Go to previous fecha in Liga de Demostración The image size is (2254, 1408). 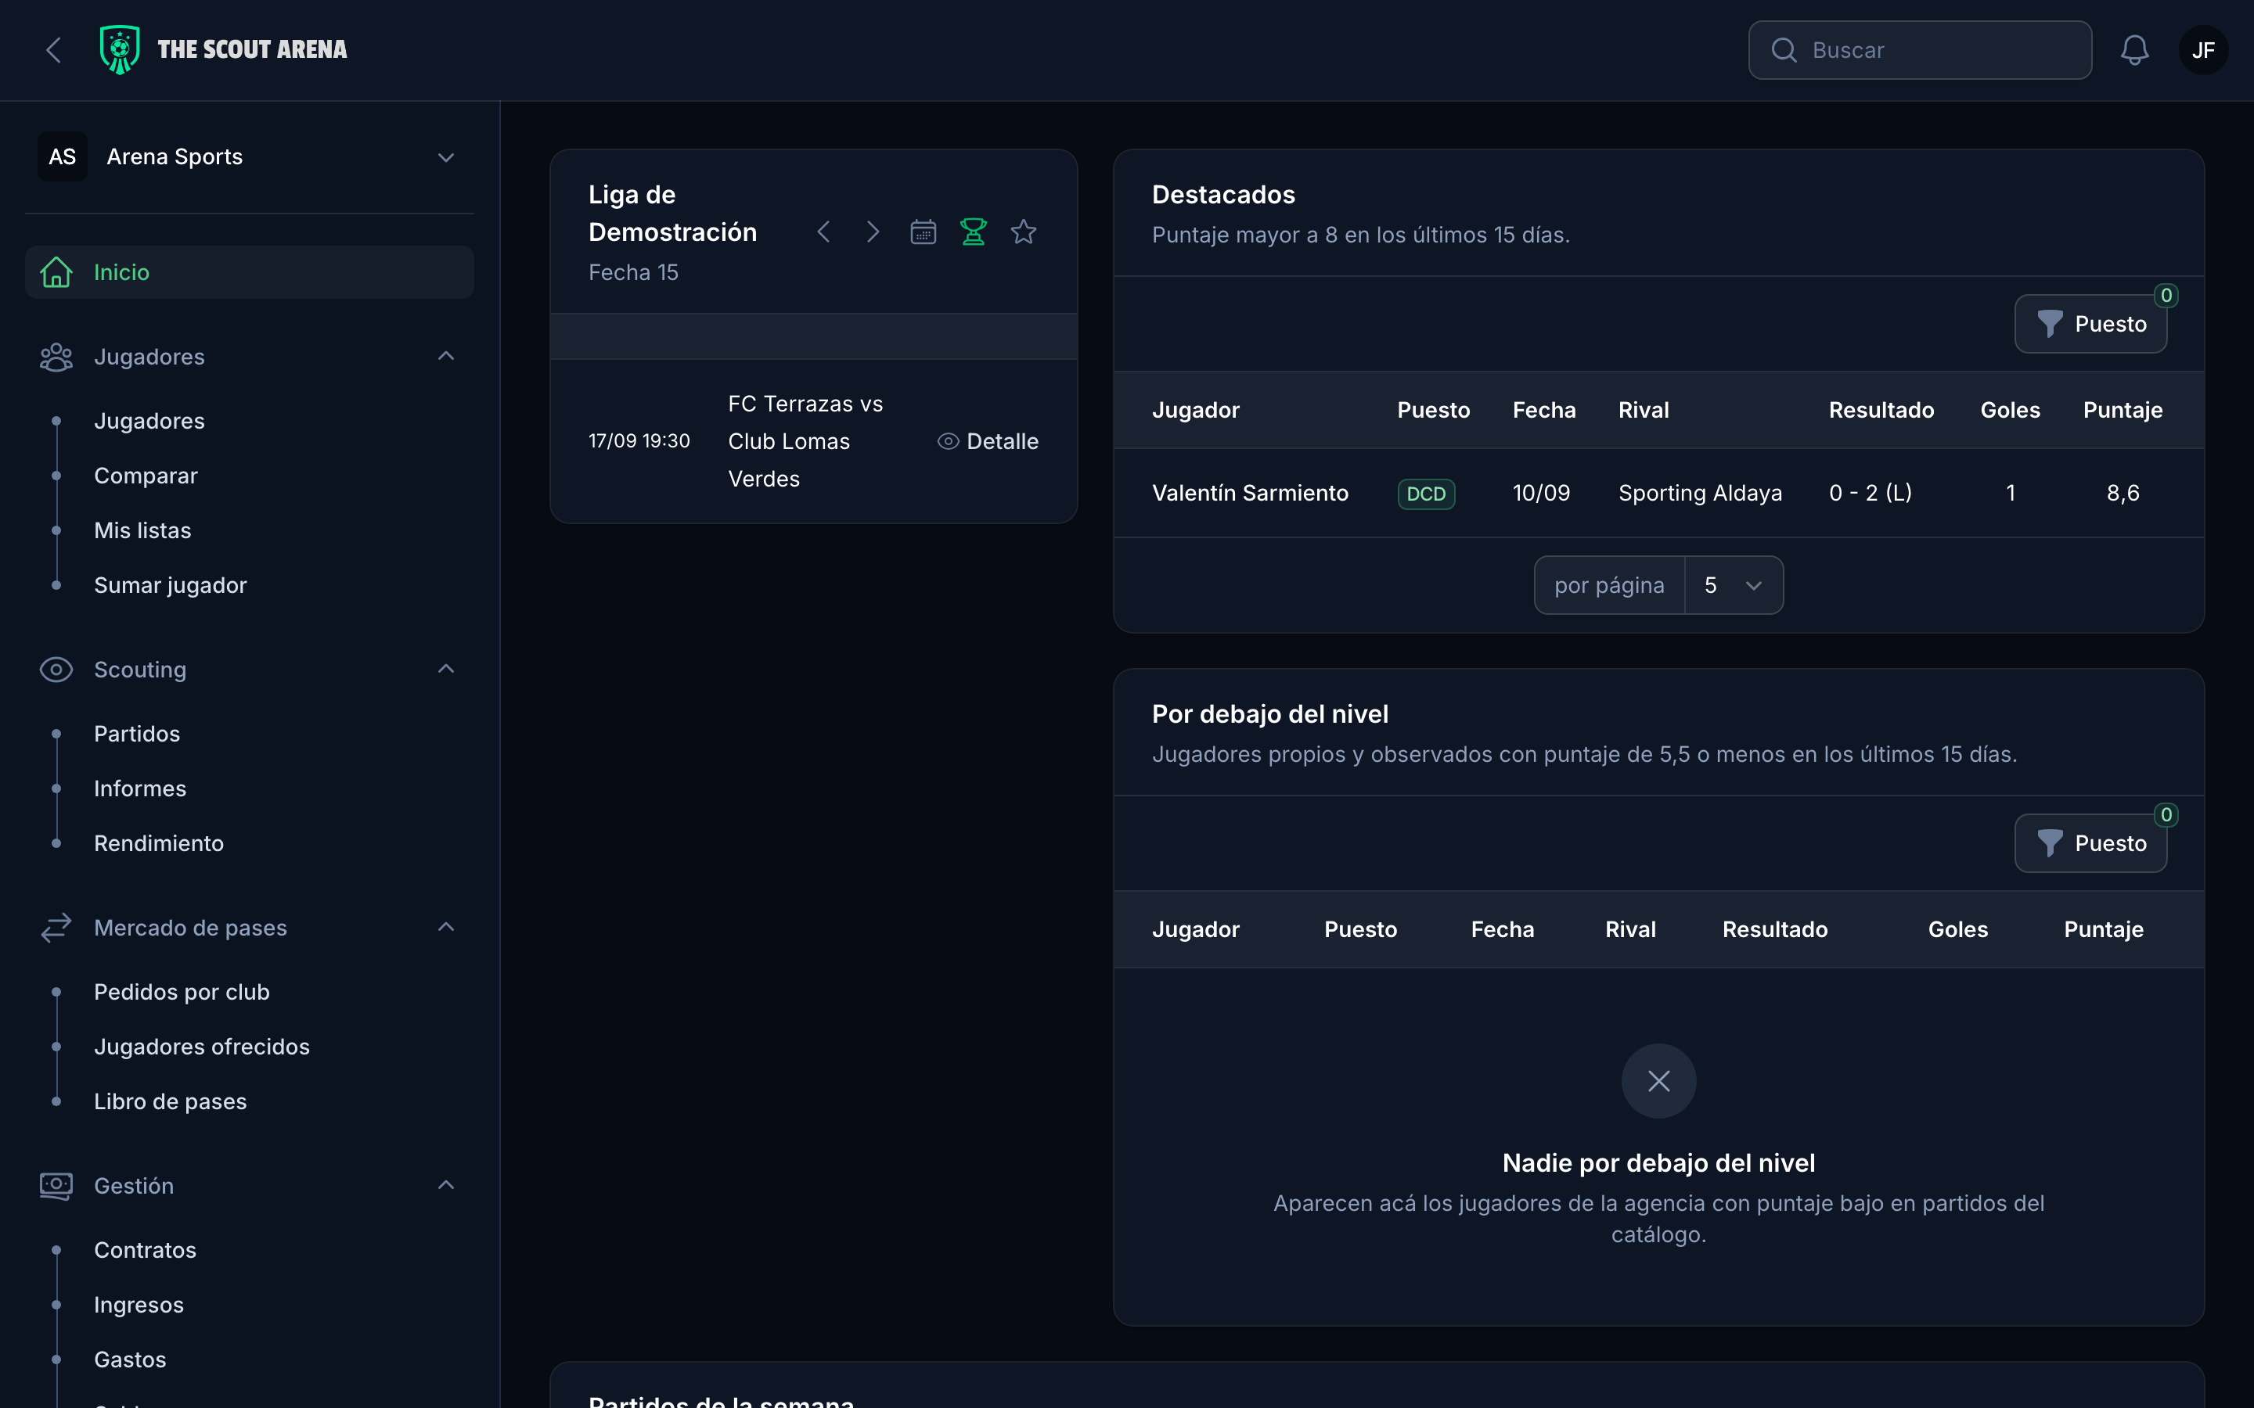(823, 232)
